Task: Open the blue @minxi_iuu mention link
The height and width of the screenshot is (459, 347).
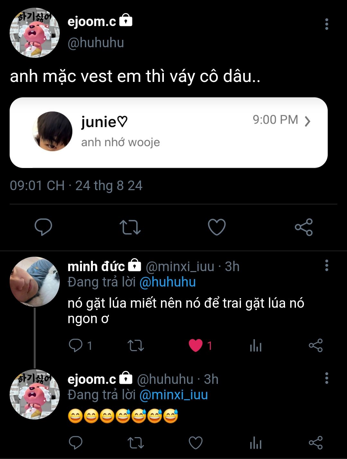Action: (173, 395)
